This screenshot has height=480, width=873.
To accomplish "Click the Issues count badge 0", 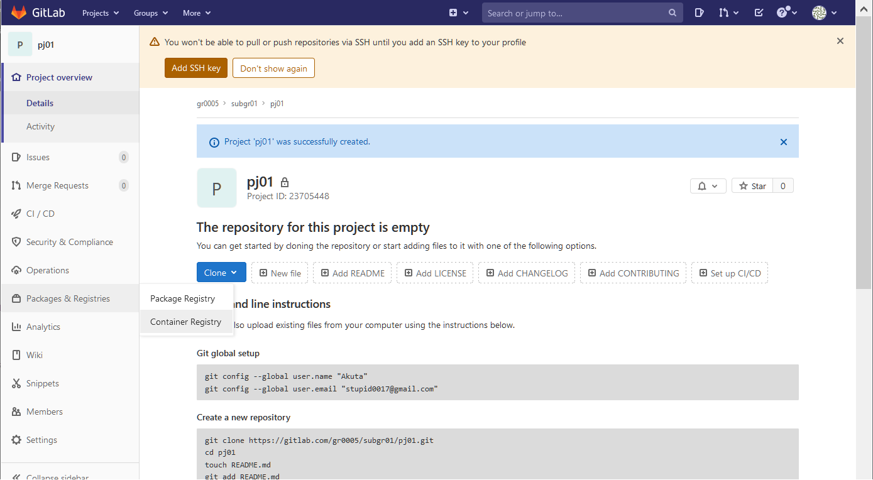I will [124, 157].
